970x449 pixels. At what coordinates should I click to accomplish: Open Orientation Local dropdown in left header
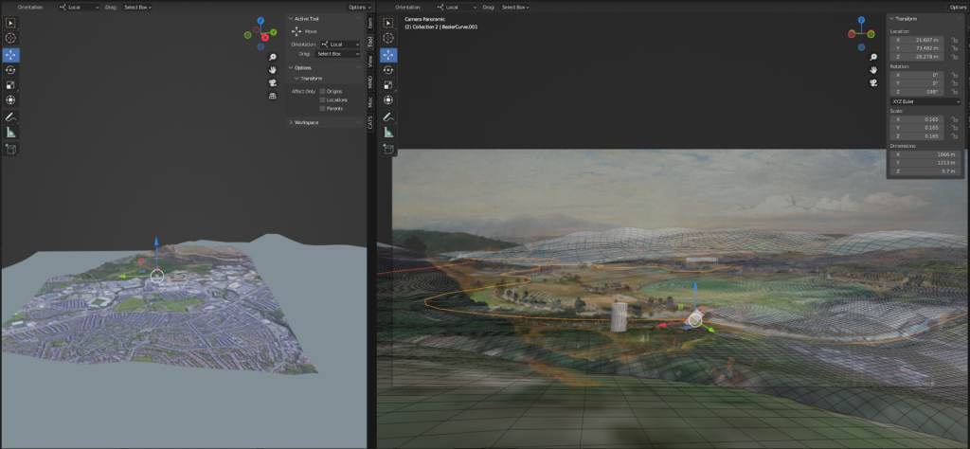tap(80, 7)
